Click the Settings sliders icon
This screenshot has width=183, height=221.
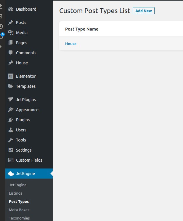pos(11,150)
